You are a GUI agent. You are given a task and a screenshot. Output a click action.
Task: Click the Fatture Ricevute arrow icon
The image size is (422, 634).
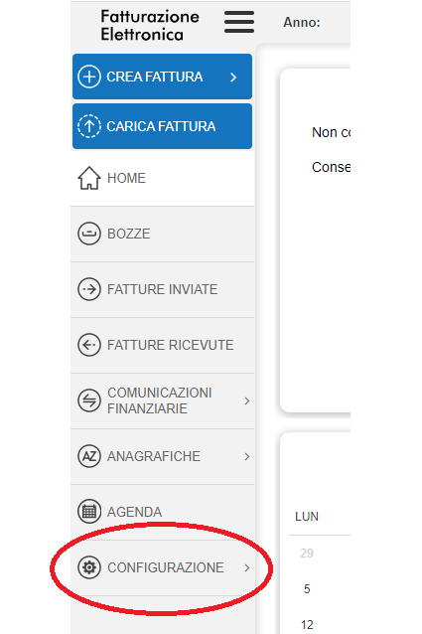point(89,345)
